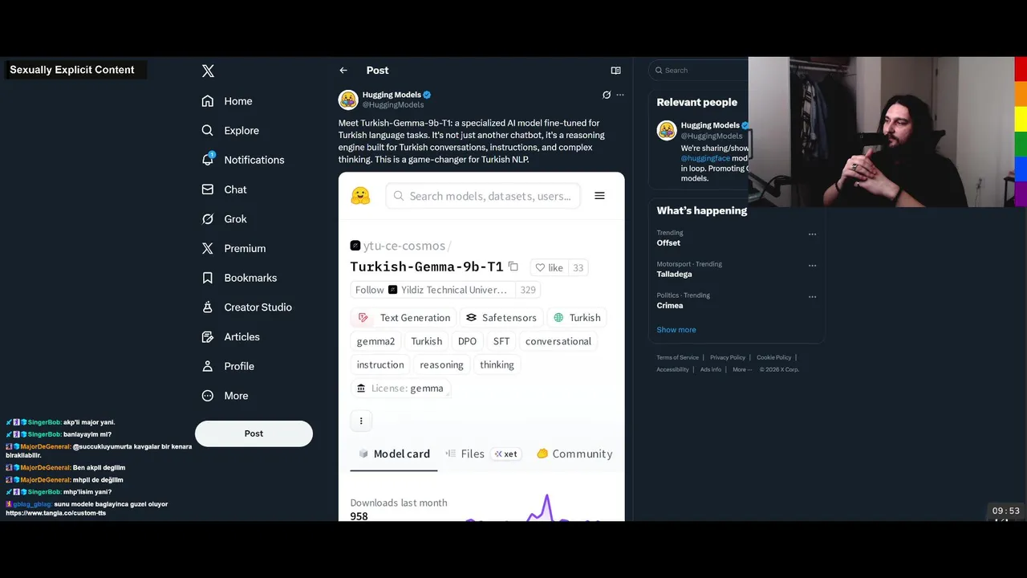This screenshot has height=578, width=1027.
Task: Click copy icon beside Turkish-Gemma-9b-T1
Action: click(x=513, y=267)
